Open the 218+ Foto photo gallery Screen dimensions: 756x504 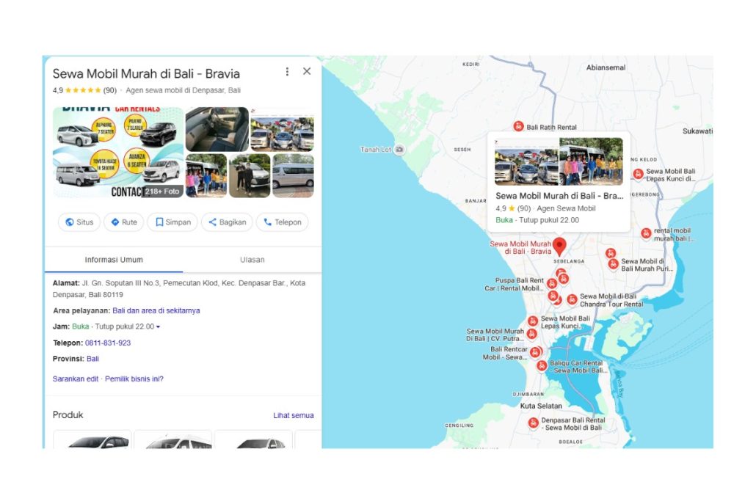click(162, 191)
